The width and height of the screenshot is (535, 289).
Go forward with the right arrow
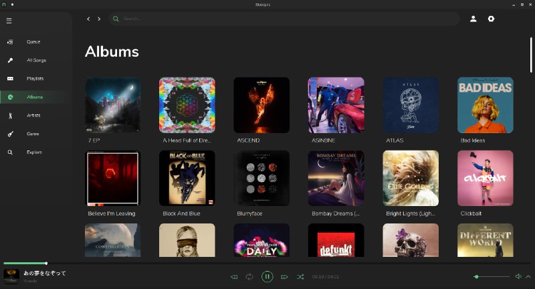click(99, 19)
